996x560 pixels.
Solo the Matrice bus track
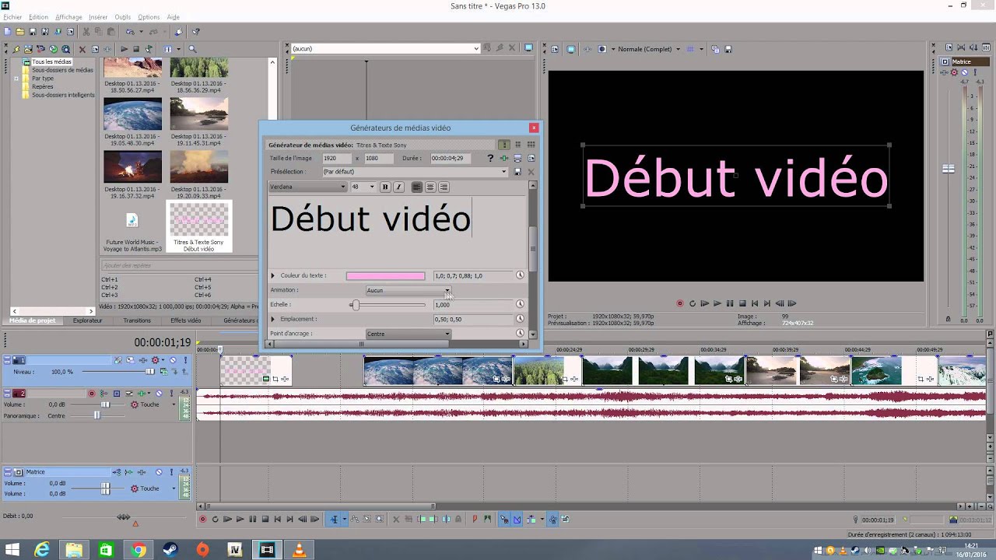(173, 472)
